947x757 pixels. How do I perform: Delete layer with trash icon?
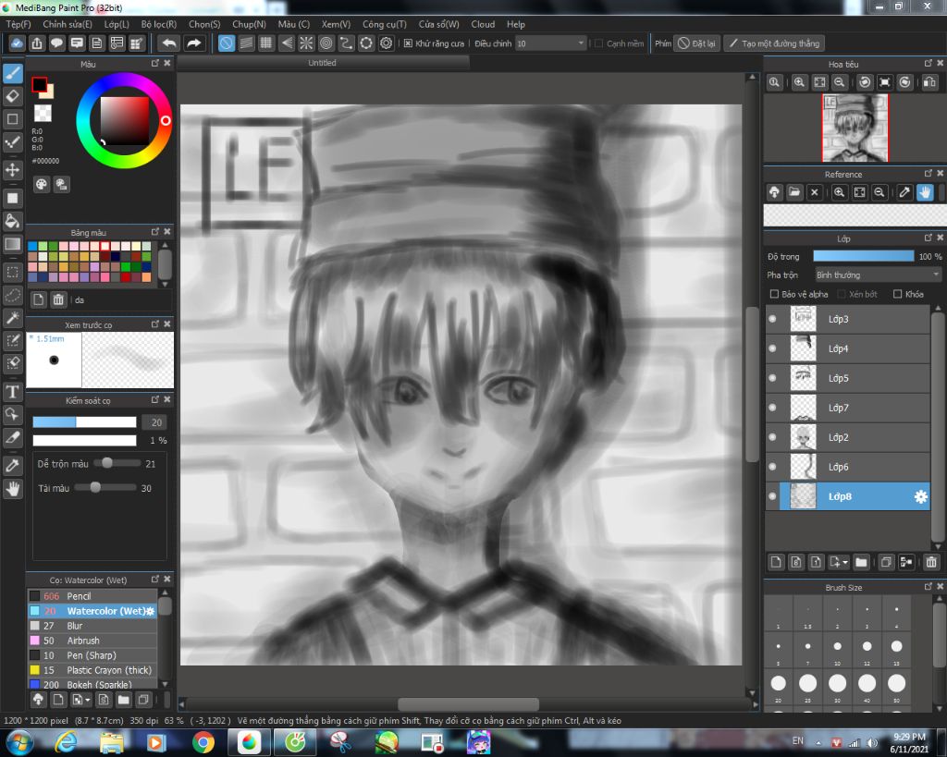pos(931,562)
